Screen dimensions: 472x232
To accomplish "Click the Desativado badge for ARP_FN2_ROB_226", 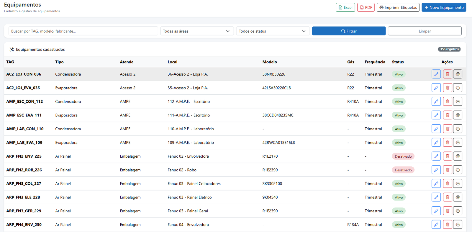I will [x=403, y=170].
